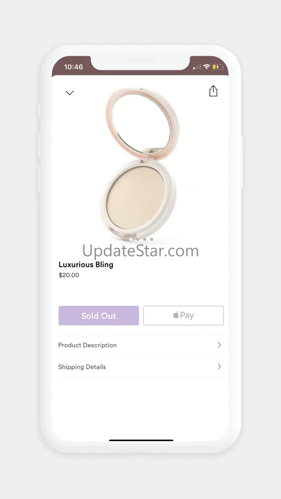Tap the cellular signal bars icon

pos(197,67)
